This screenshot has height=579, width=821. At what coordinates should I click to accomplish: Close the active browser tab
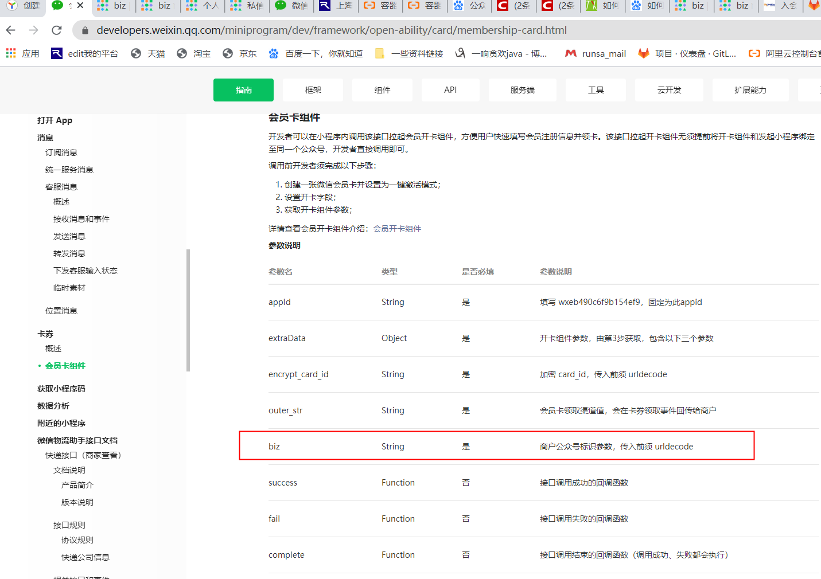(x=80, y=5)
